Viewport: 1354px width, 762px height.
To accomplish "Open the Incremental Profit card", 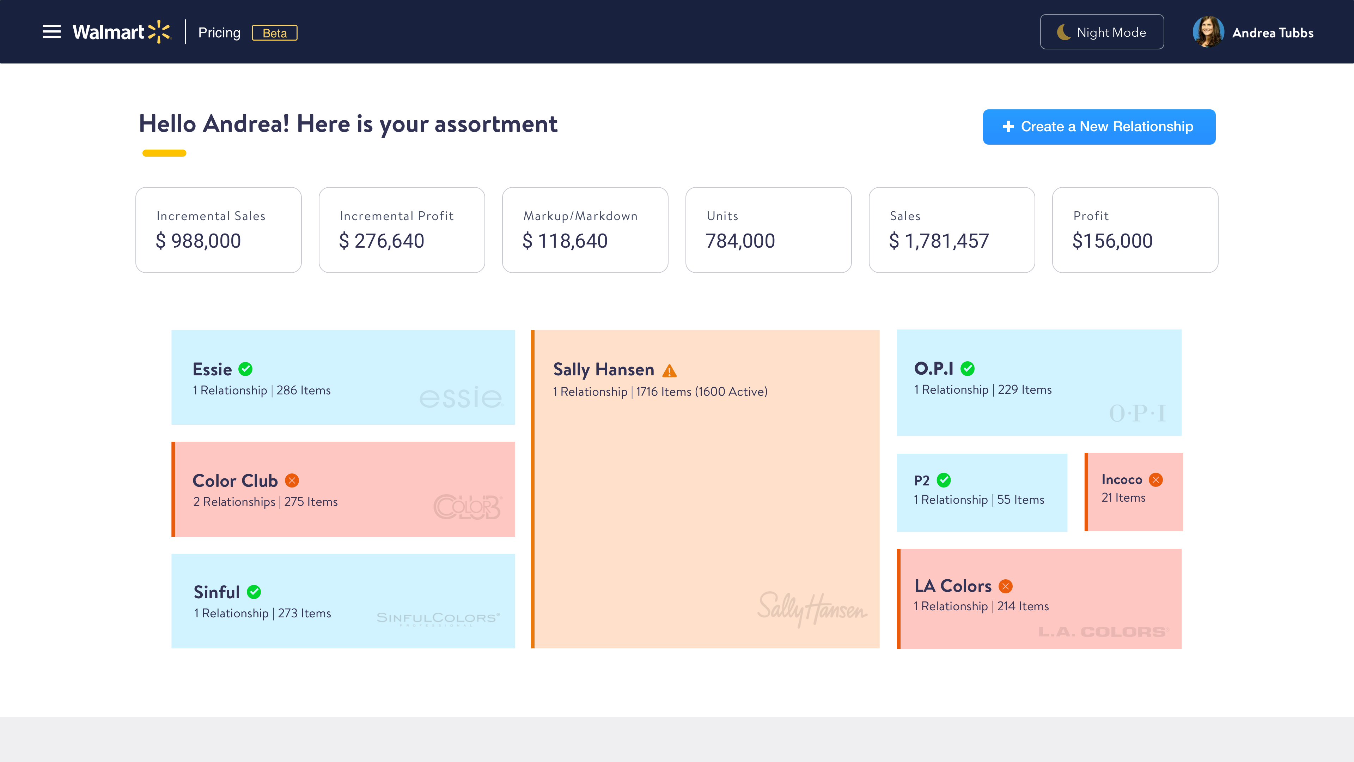I will tap(402, 230).
